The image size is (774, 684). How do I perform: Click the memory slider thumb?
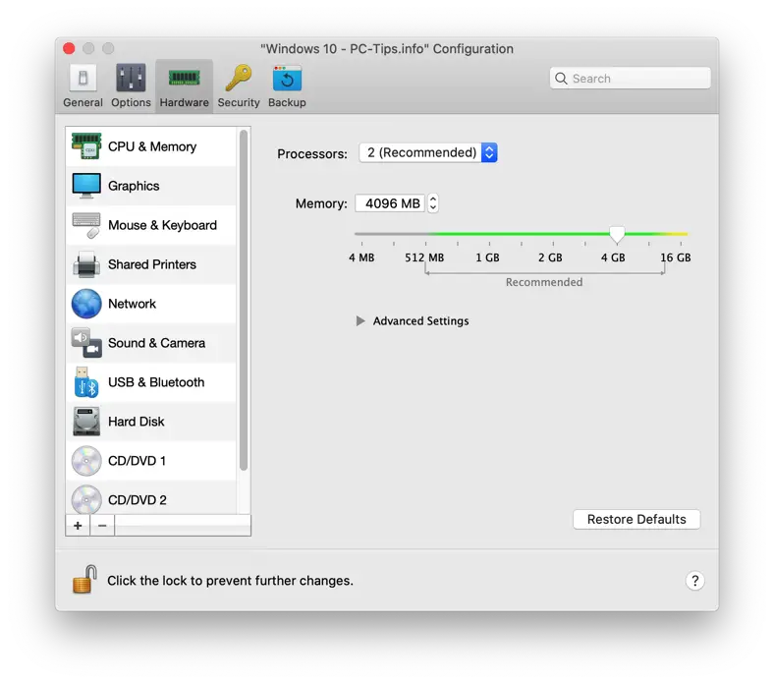coord(617,235)
